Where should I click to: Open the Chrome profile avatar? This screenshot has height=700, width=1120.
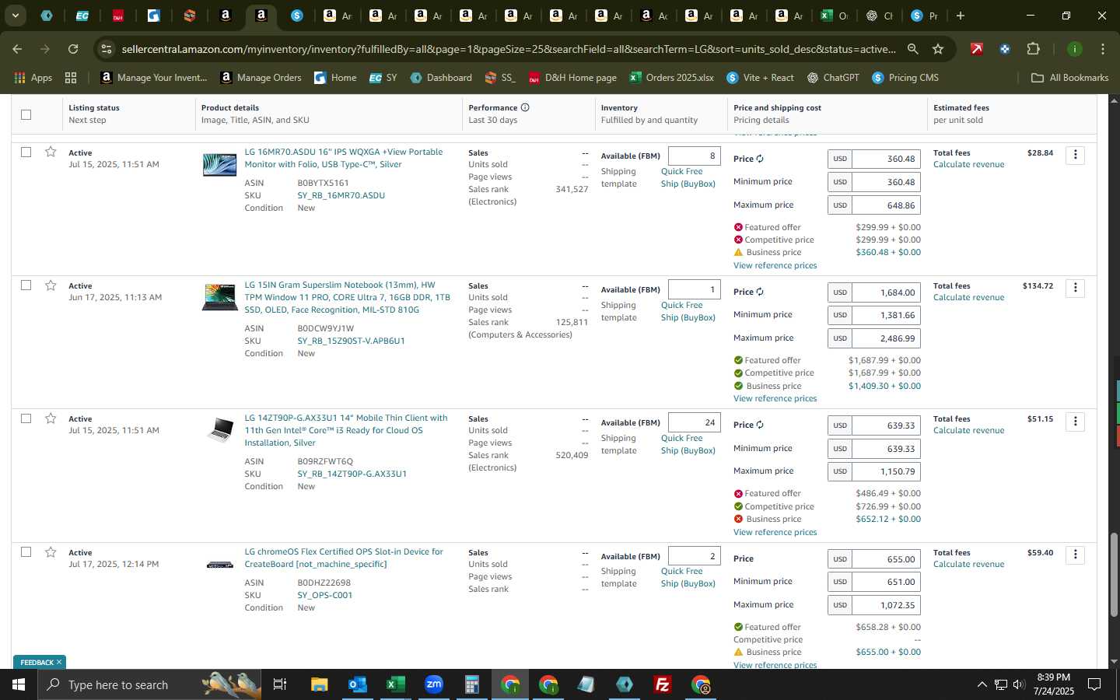1075,49
